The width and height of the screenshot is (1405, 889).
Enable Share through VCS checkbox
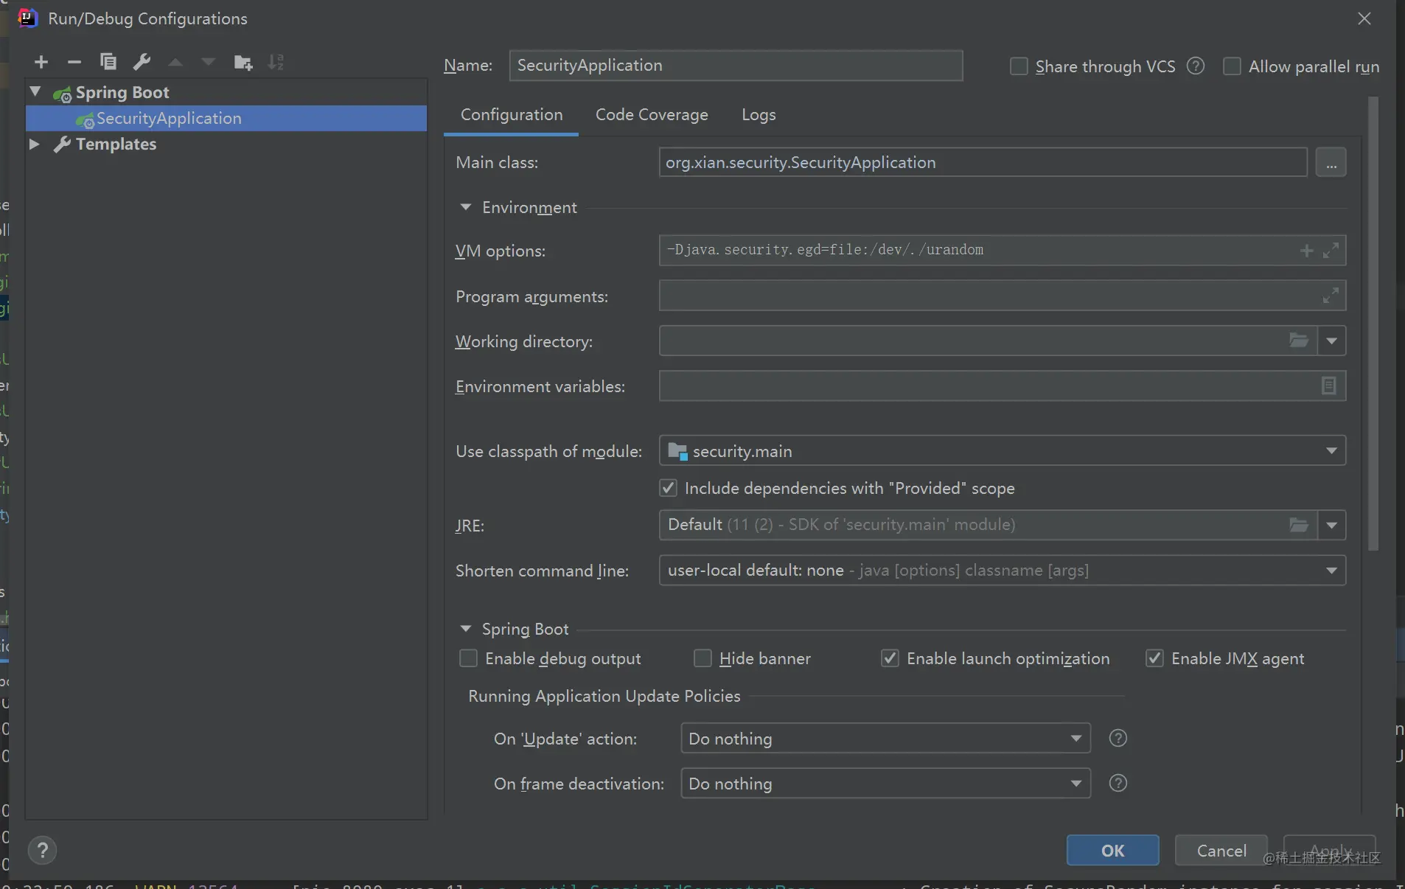[x=1019, y=66]
